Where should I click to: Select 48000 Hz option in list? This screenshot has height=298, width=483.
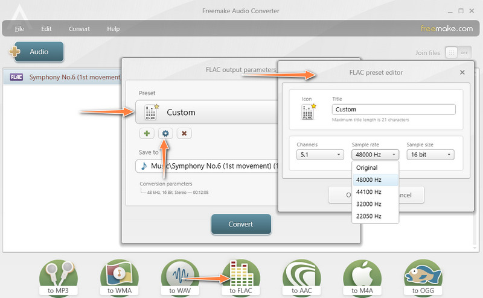[375, 180]
